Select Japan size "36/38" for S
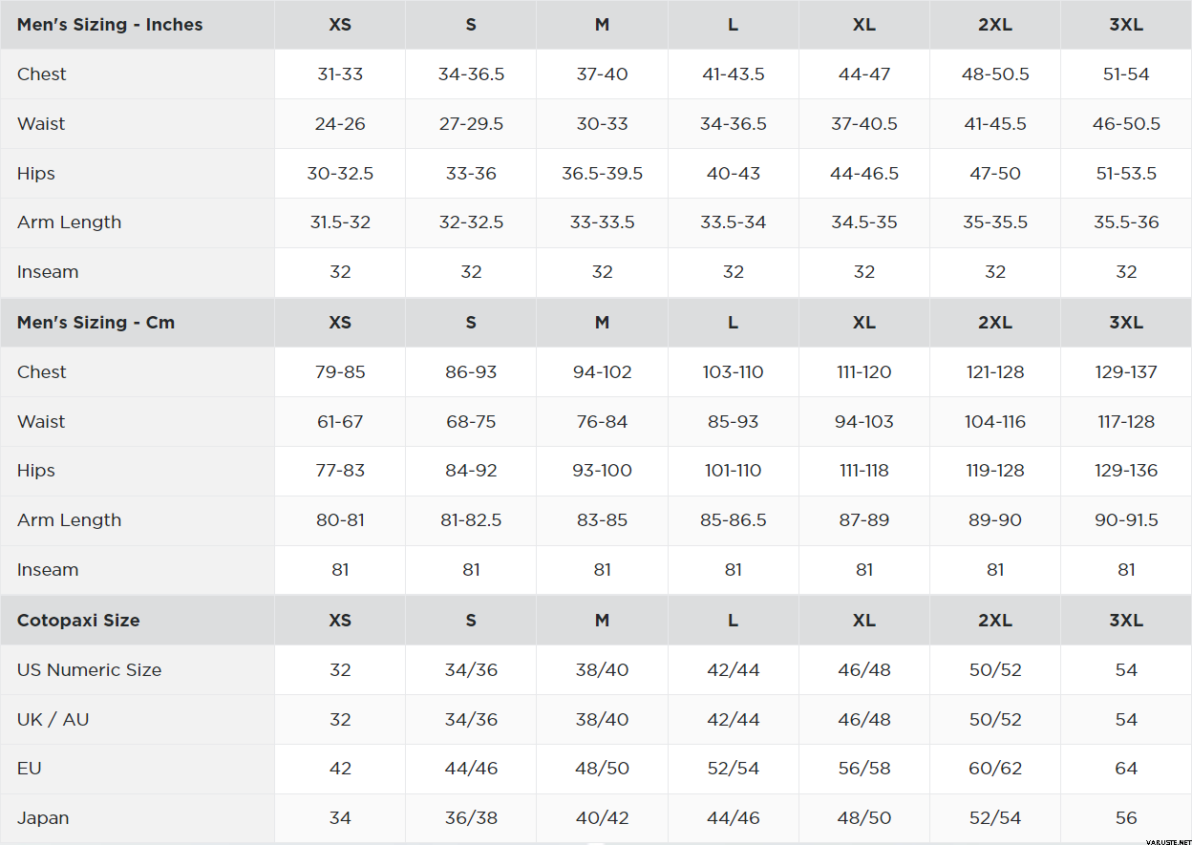 tap(471, 818)
